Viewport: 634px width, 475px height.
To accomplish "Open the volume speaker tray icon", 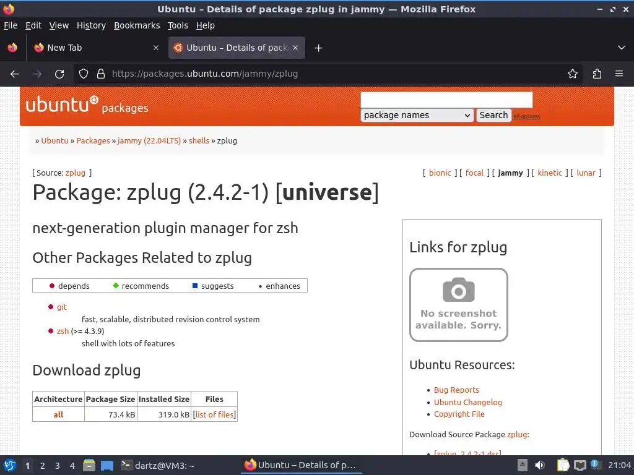I will tap(539, 465).
